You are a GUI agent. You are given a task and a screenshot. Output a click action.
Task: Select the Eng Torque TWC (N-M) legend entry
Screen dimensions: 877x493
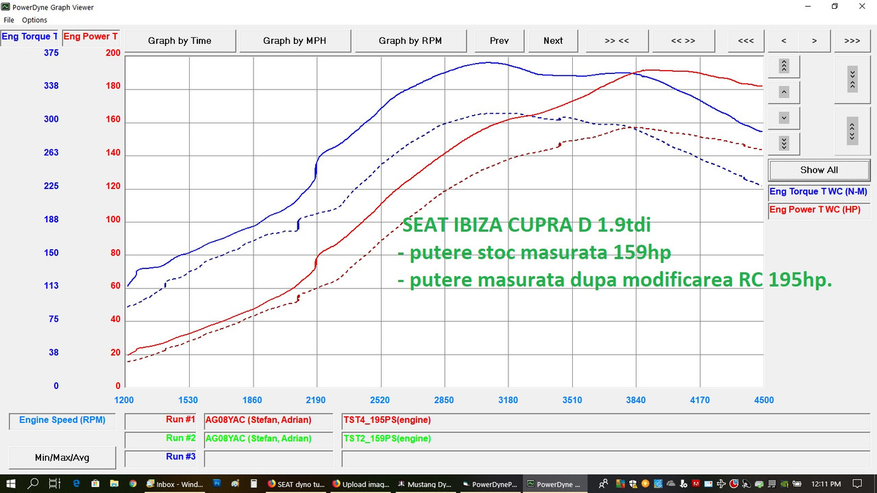coord(819,192)
